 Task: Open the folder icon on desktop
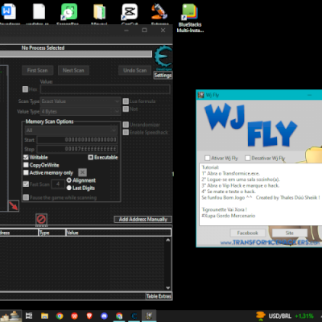click(x=99, y=14)
